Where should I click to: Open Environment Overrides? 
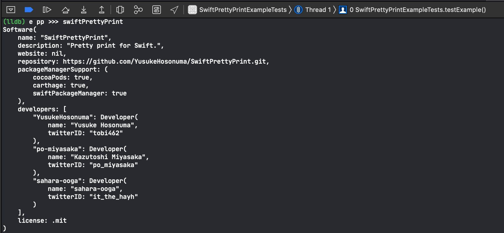[157, 10]
